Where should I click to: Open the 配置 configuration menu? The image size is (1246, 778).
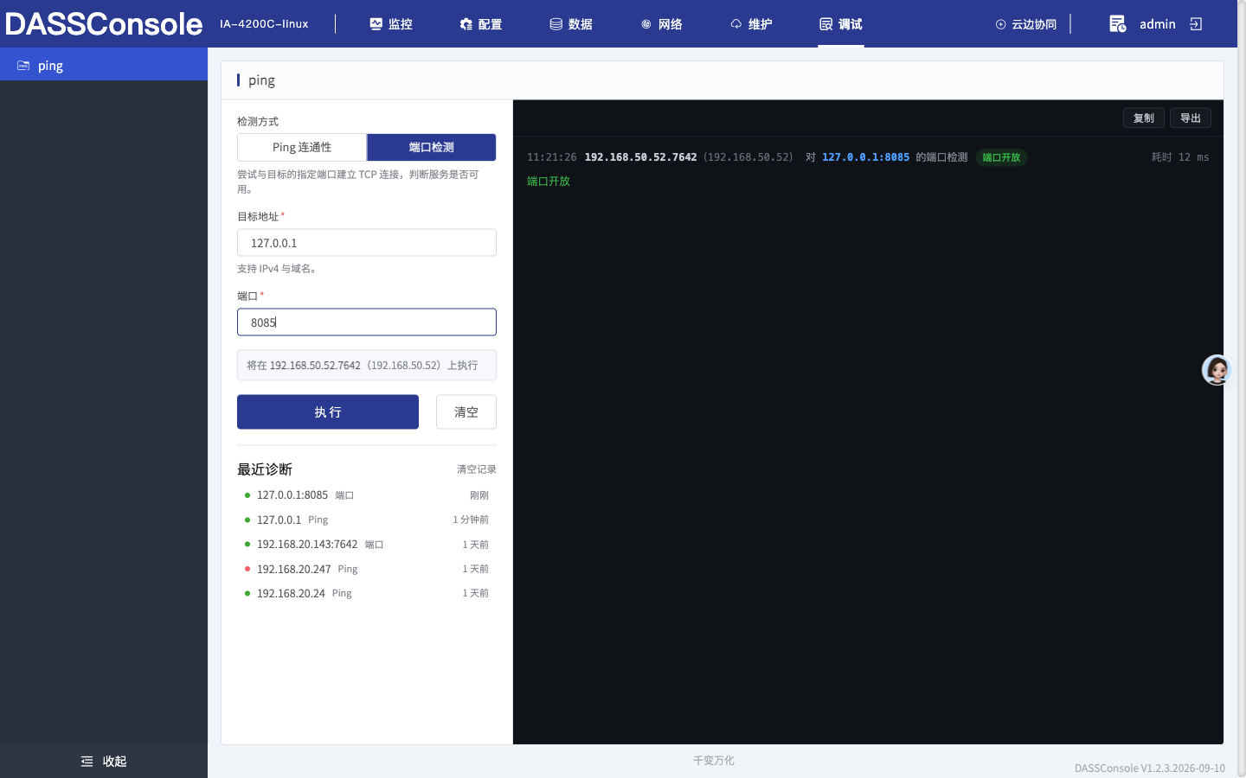481,24
